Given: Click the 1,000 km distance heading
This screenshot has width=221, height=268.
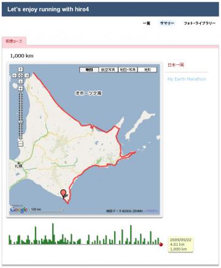Looking at the screenshot, I should [21, 56].
